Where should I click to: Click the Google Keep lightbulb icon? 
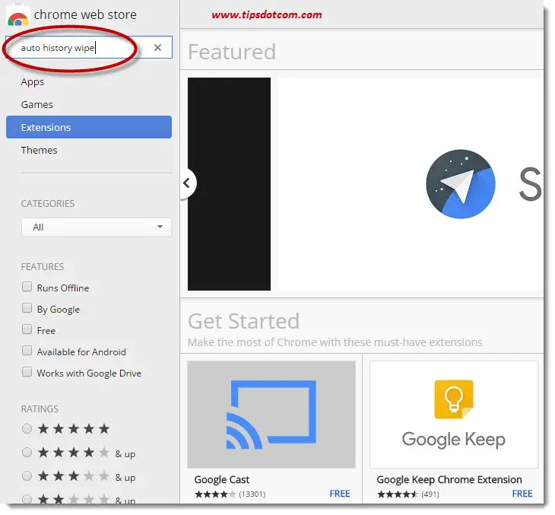pyautogui.click(x=454, y=399)
